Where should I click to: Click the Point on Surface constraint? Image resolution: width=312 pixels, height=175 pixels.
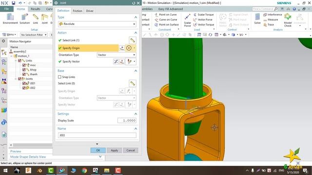tap(167, 25)
